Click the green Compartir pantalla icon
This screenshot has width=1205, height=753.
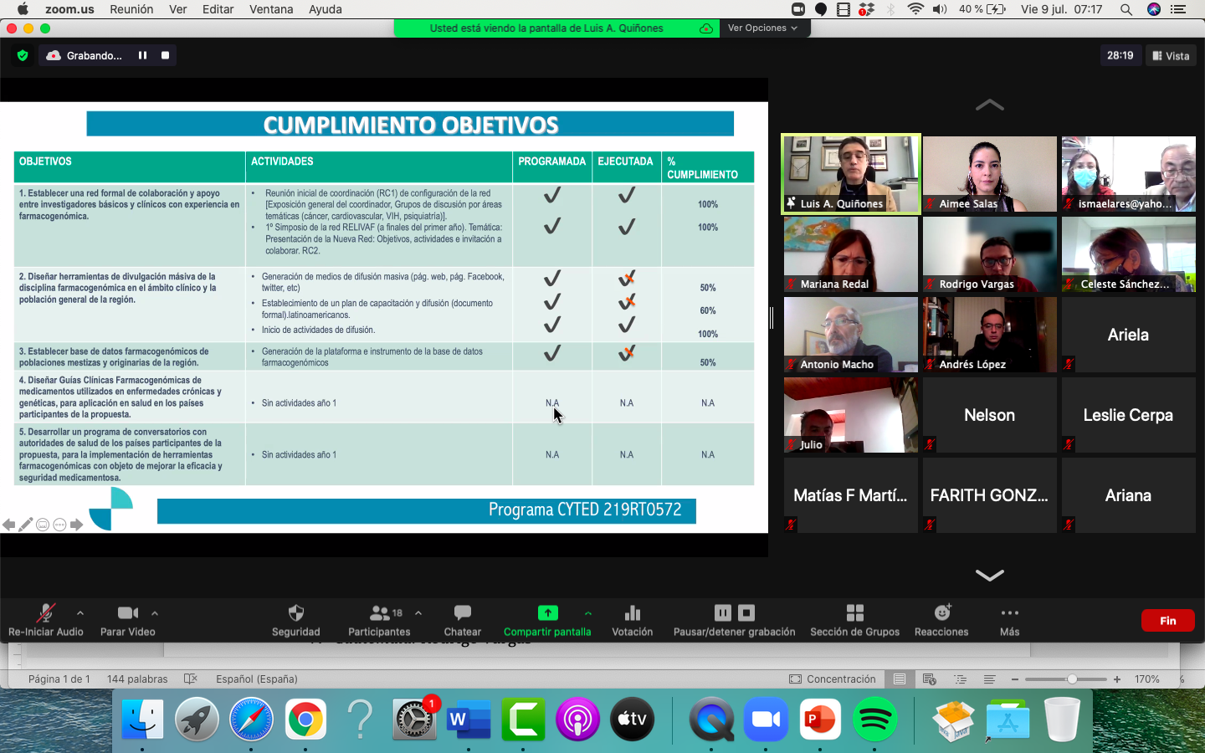tap(547, 613)
